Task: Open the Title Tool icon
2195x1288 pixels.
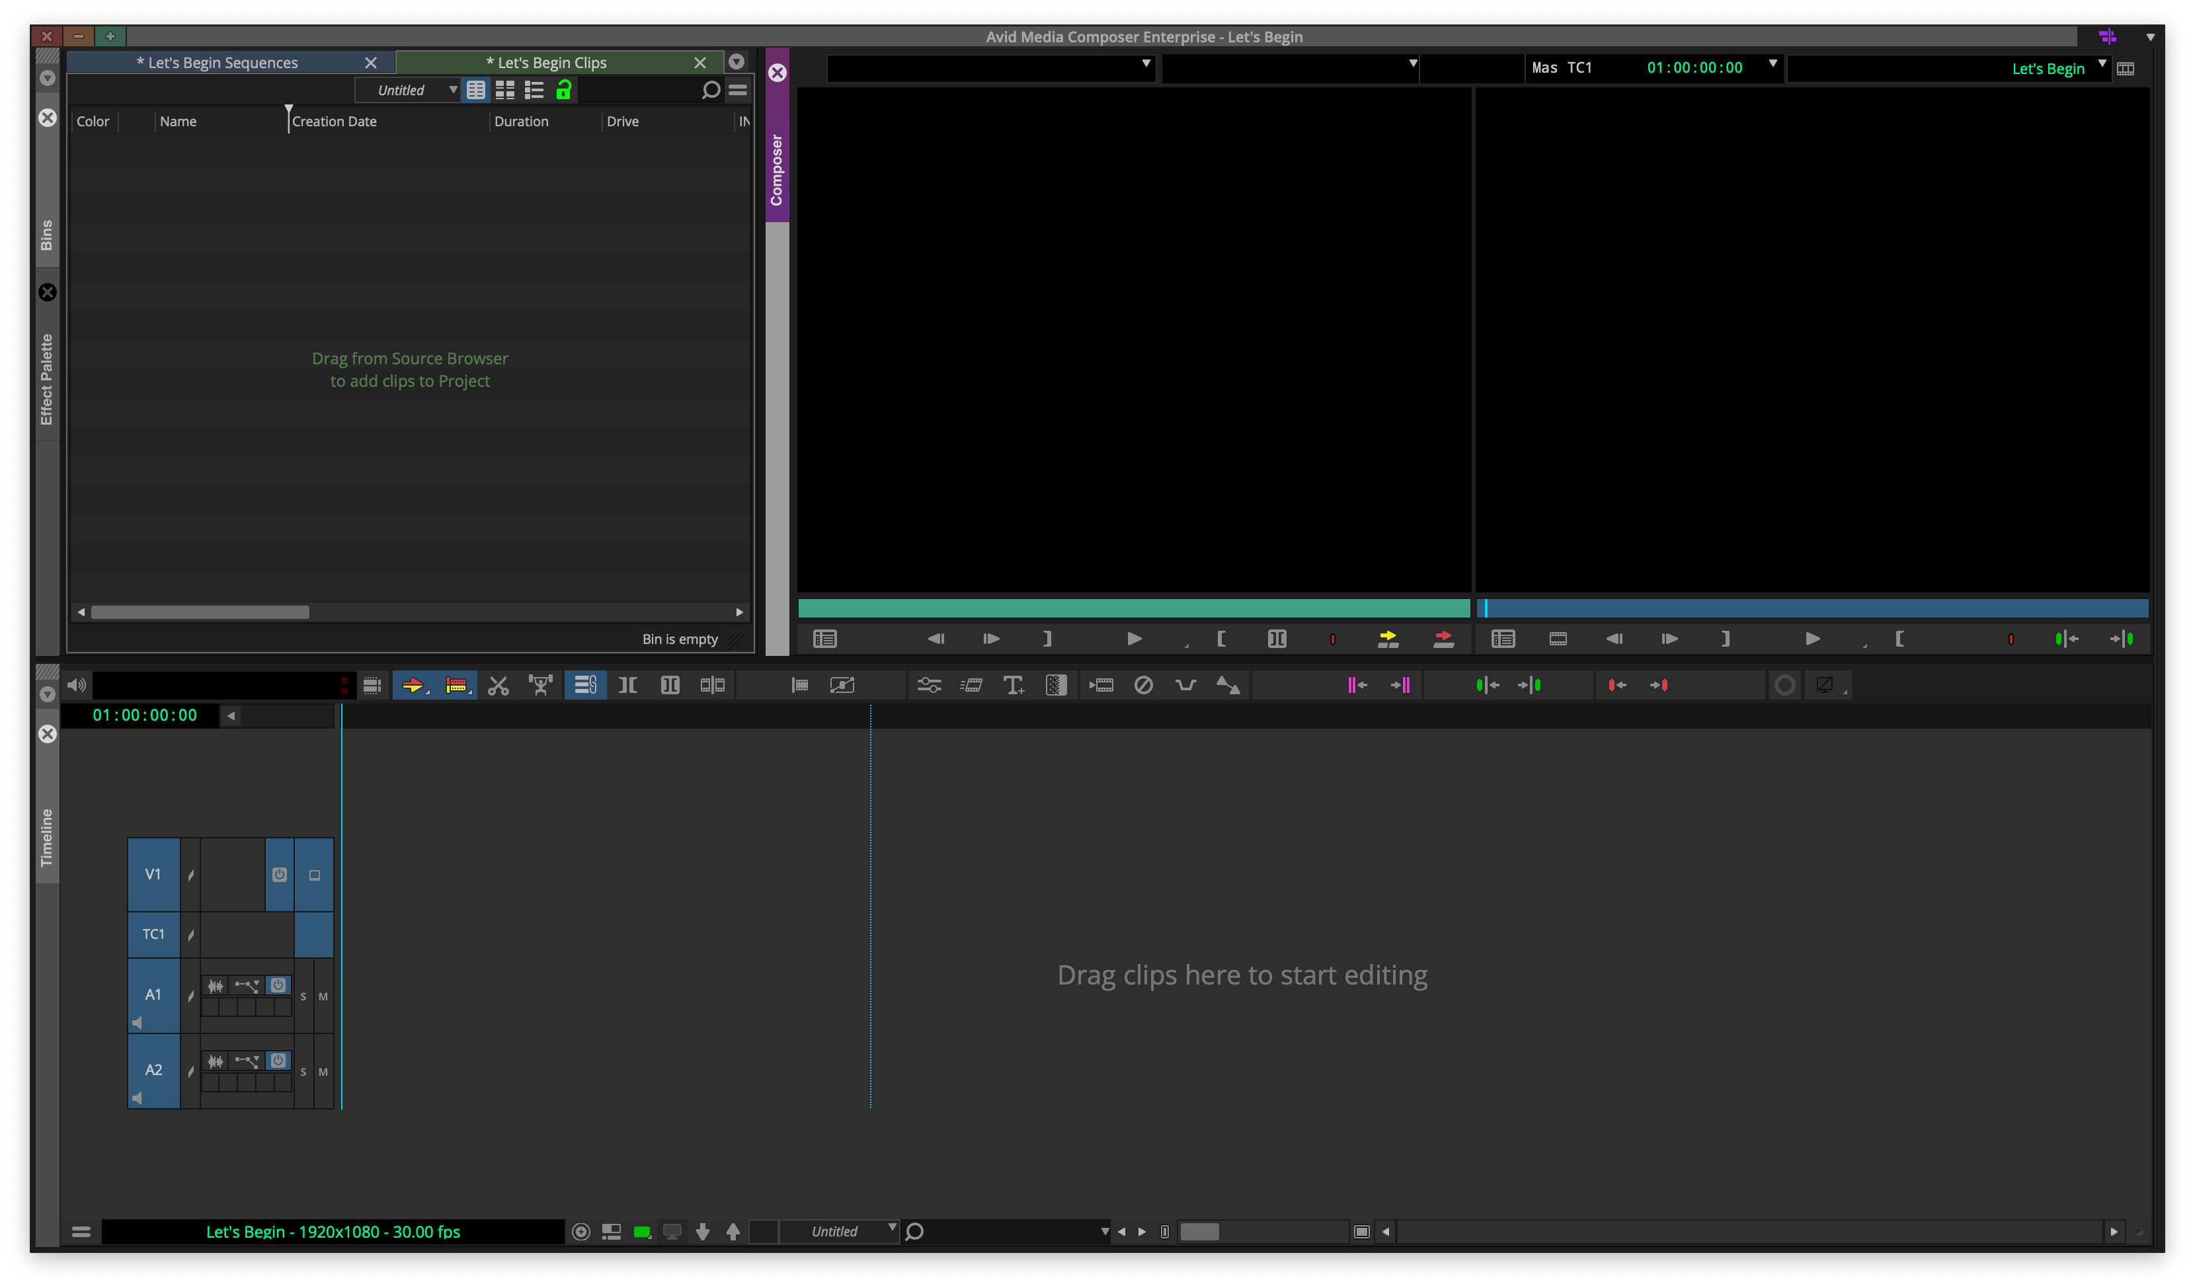Action: click(1013, 686)
